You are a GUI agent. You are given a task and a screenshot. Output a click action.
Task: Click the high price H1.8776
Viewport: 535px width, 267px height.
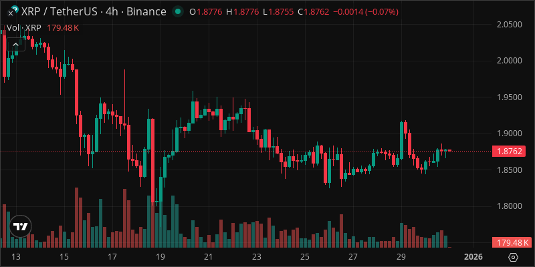tap(243, 12)
